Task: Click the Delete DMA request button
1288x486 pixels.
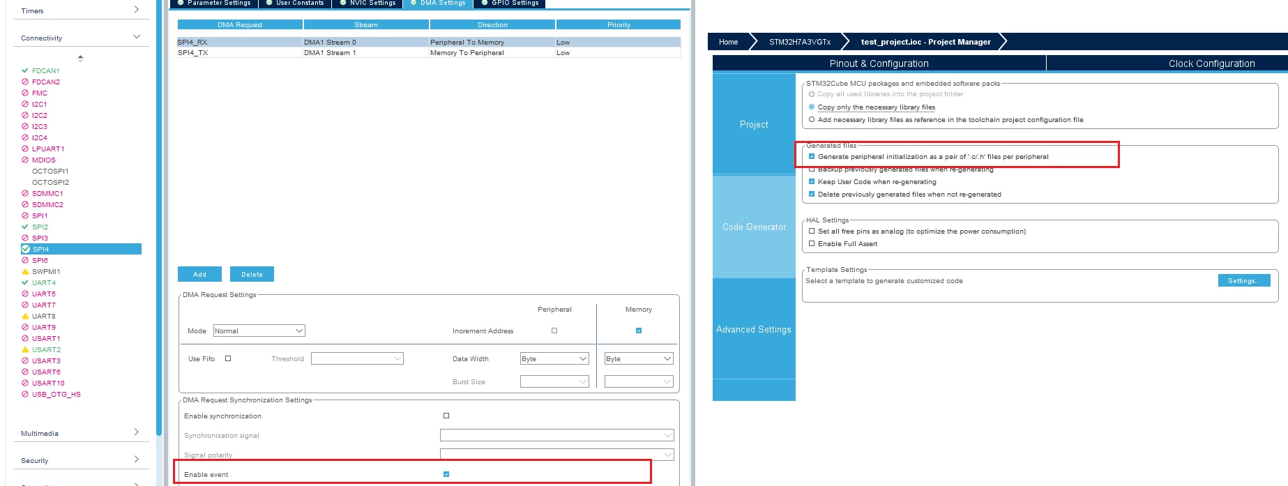Action: [252, 274]
